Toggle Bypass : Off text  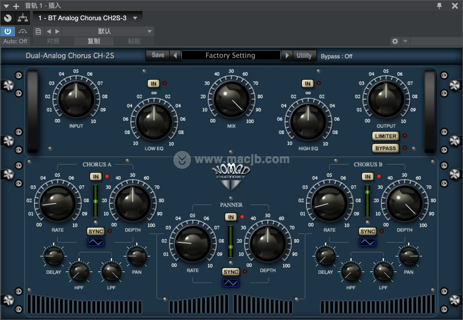click(x=337, y=56)
